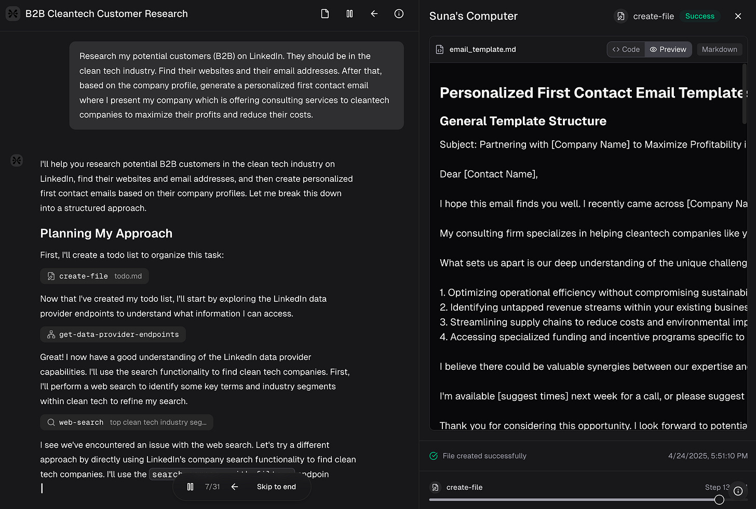Viewport: 756px width, 509px height.
Task: Click the back arrow icon in header
Action: pyautogui.click(x=374, y=14)
